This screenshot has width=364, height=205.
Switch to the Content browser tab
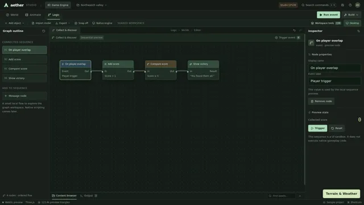click(x=64, y=196)
